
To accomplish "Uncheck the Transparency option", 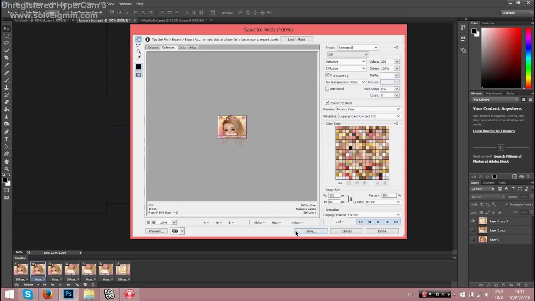I will coord(327,75).
